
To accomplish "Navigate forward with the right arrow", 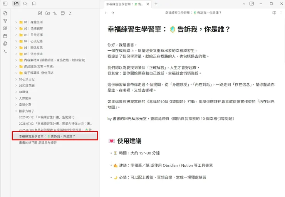I will (113, 13).
